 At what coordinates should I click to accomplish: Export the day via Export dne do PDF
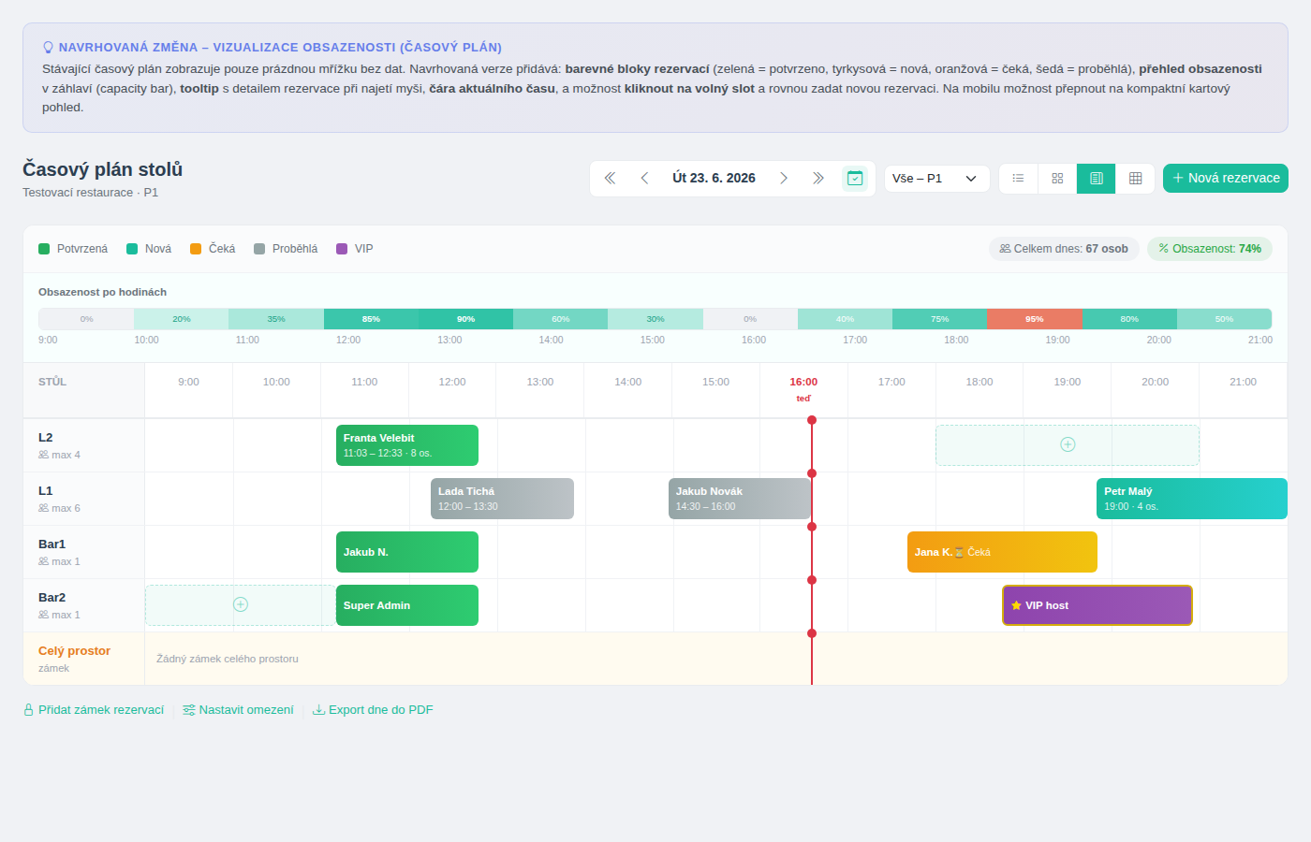373,710
